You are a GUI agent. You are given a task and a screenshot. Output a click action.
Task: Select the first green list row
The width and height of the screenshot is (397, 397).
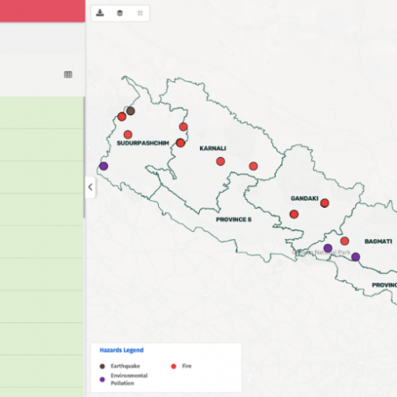coord(41,113)
